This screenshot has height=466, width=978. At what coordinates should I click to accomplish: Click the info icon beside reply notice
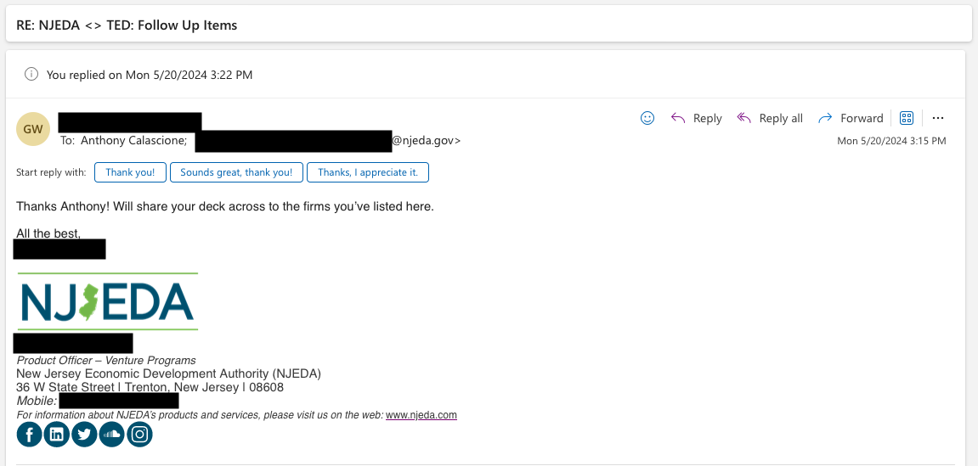(31, 74)
